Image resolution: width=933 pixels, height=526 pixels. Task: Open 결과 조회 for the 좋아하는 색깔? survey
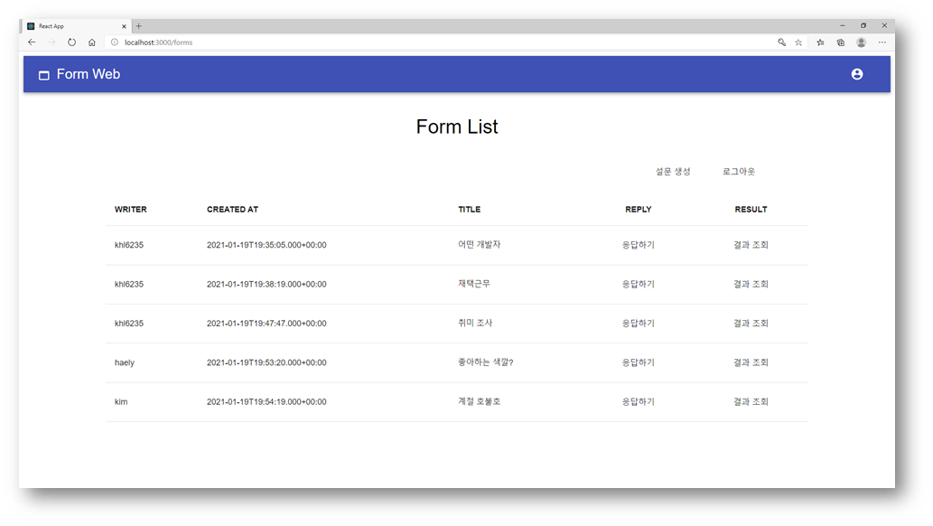coord(751,362)
